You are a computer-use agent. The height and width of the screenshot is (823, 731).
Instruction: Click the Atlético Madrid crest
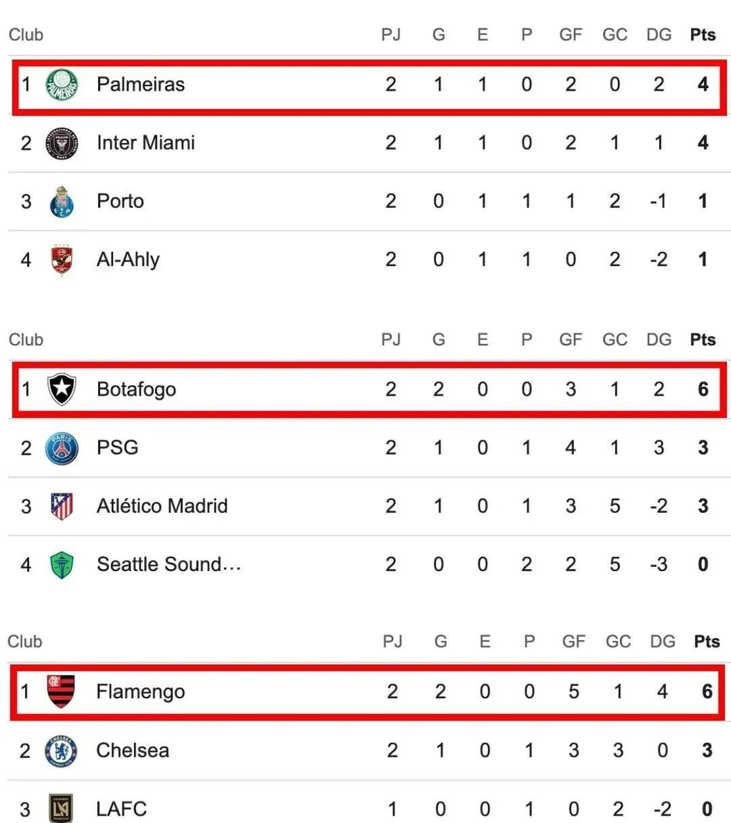coord(62,506)
